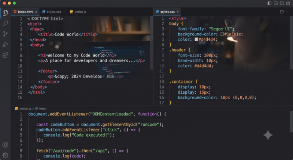Viewport: 293px width, 160px height.
Task: Click "runCode" string in script.js
Action: point(149,124)
